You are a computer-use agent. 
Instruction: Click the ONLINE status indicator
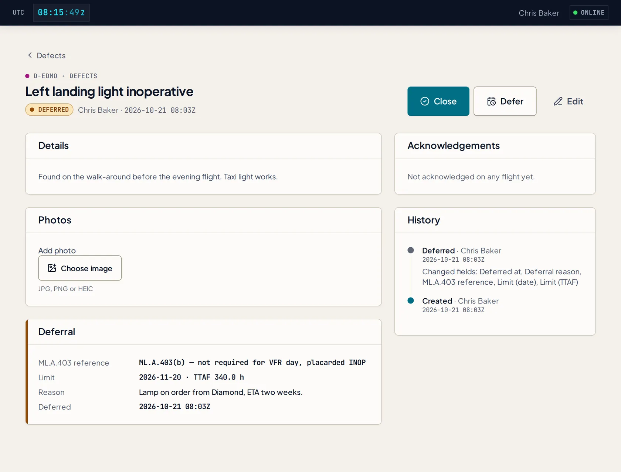(588, 13)
